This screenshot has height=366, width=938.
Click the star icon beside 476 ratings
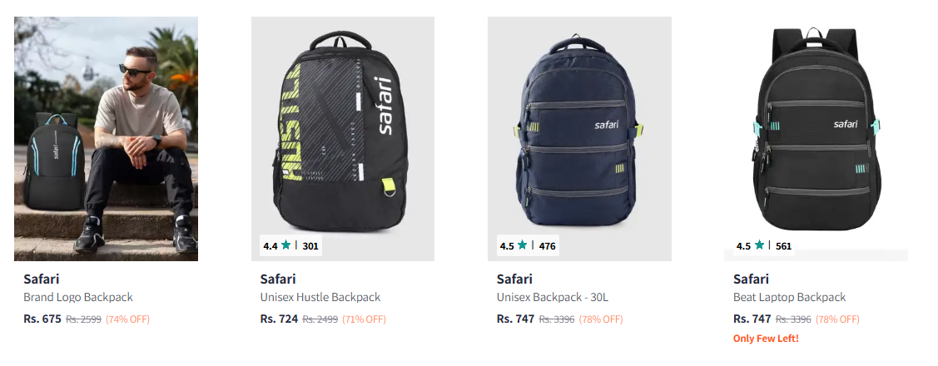click(x=523, y=245)
